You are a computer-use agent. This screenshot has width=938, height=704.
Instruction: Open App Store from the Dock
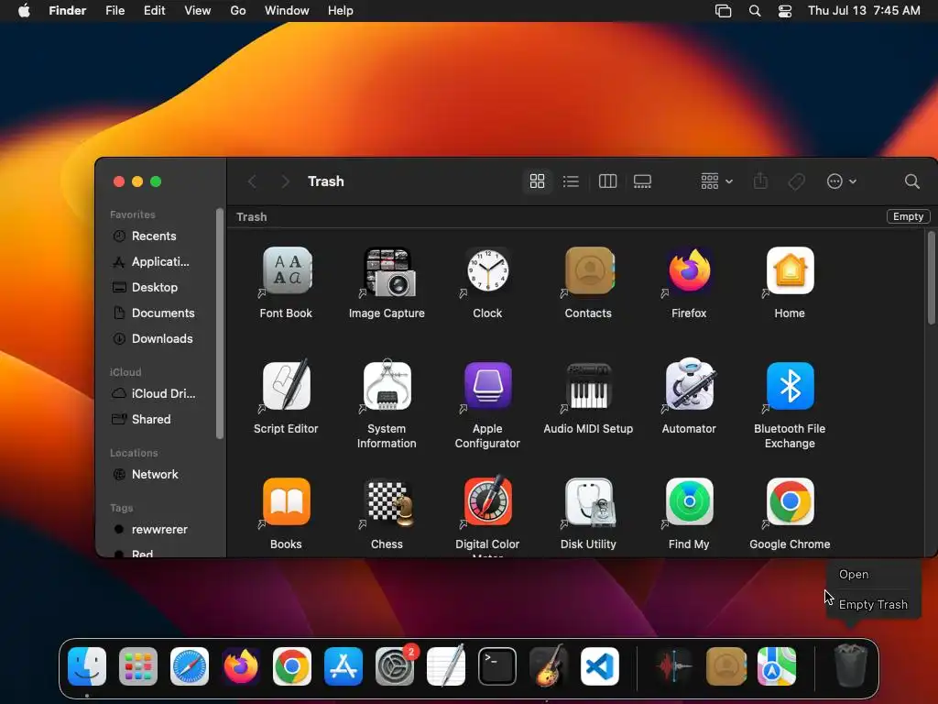point(344,666)
